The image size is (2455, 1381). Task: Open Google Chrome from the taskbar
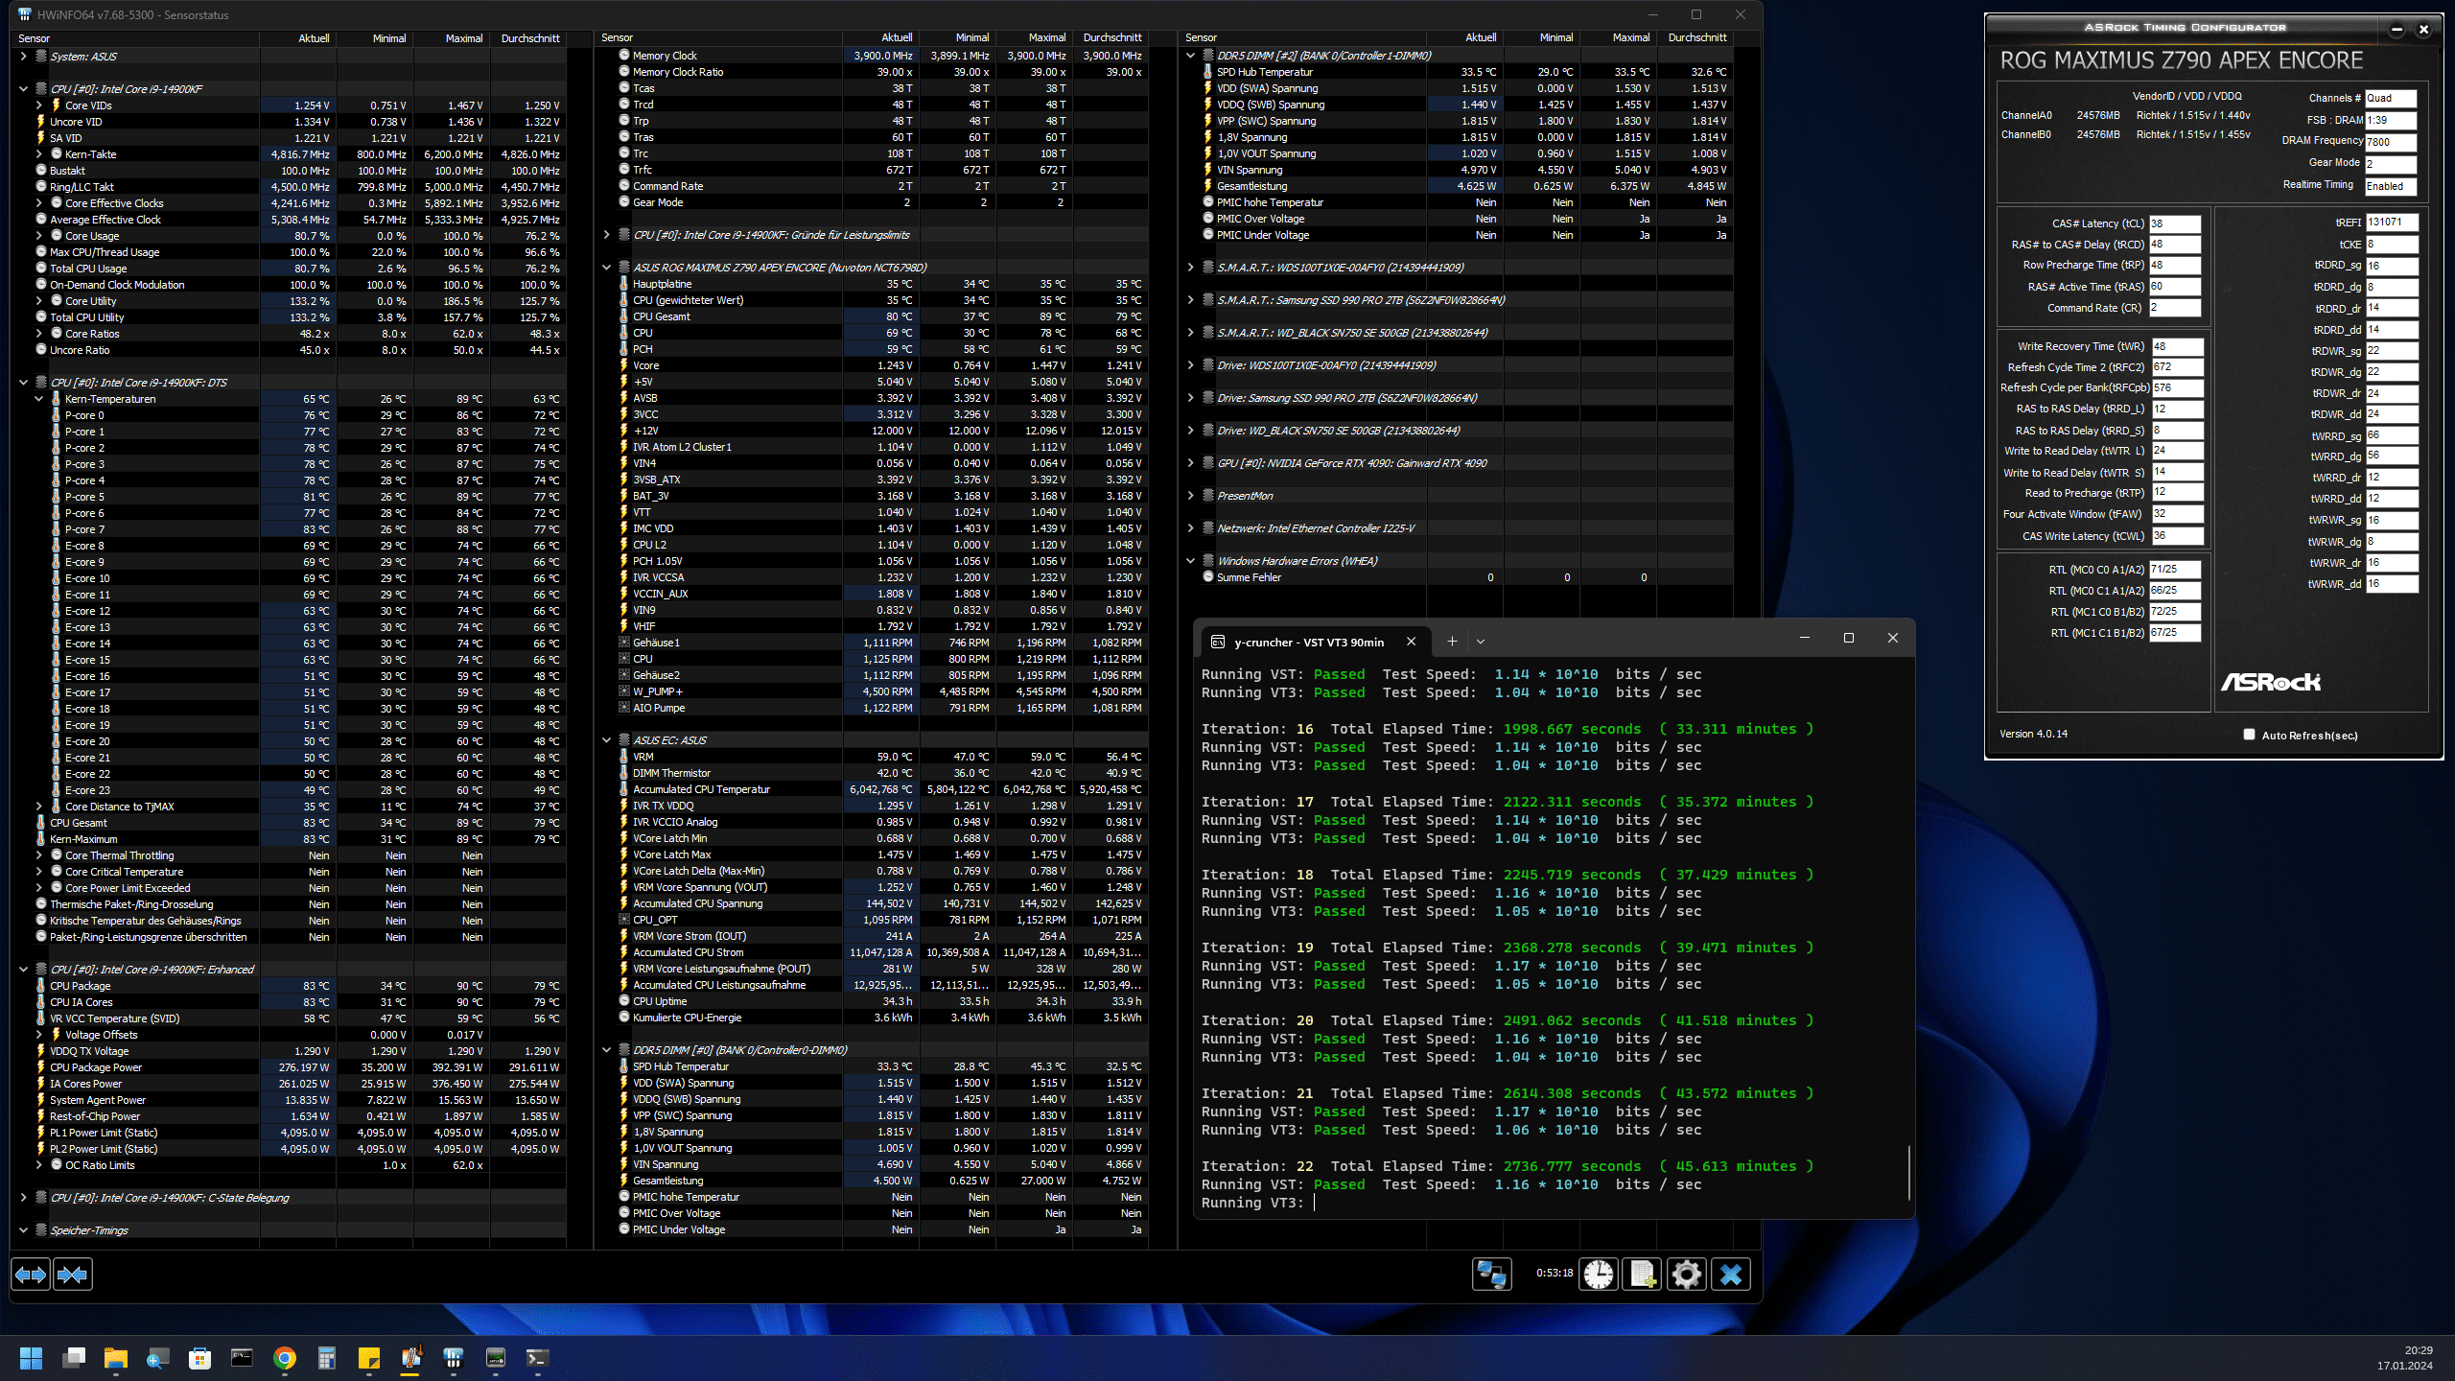284,1358
